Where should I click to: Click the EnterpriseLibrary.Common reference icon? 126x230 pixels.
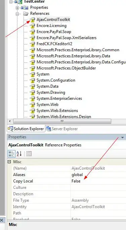click(32, 50)
